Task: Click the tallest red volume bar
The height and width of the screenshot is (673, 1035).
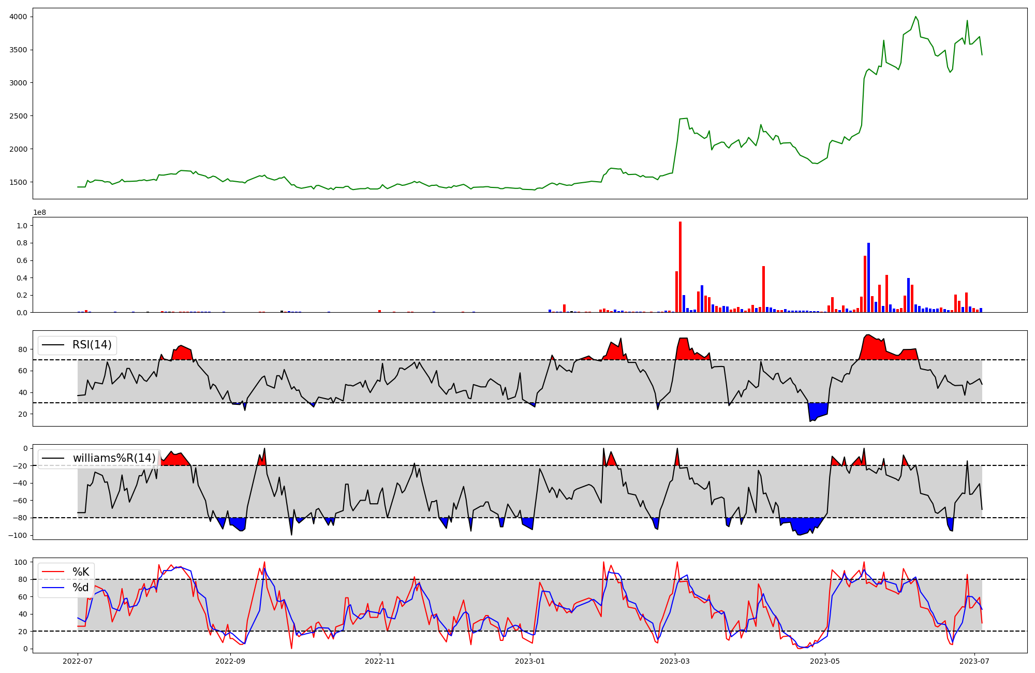Action: [680, 267]
